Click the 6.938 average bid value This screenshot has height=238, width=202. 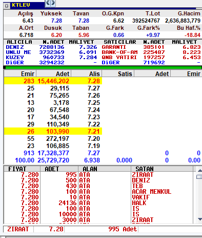point(92,160)
